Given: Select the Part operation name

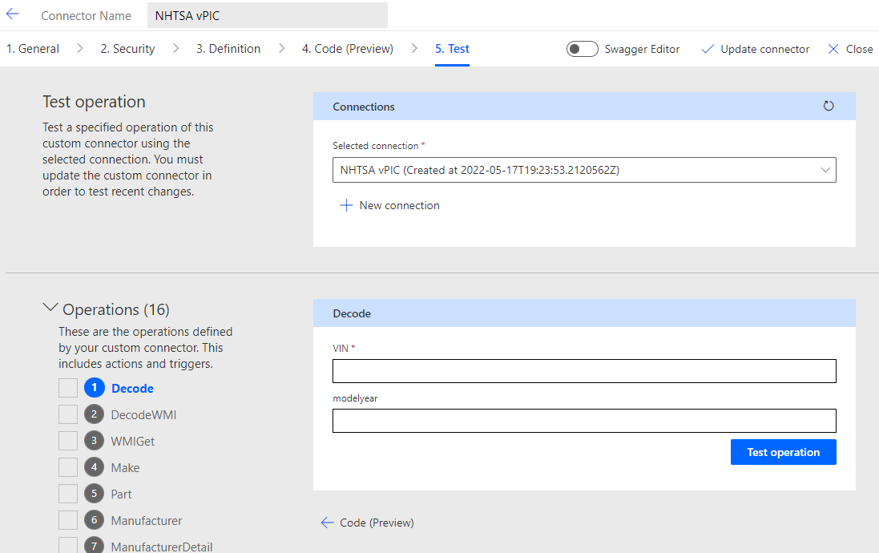Looking at the screenshot, I should pyautogui.click(x=121, y=494).
